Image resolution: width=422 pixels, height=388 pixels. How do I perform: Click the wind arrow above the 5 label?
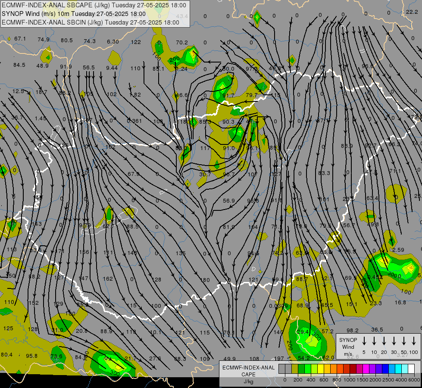tap(364, 341)
